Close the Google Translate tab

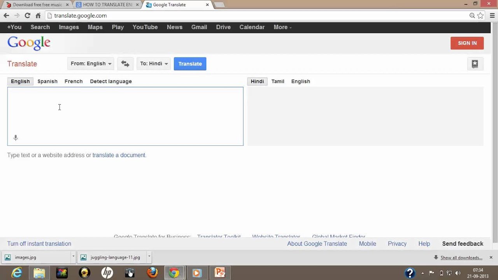tap(207, 5)
